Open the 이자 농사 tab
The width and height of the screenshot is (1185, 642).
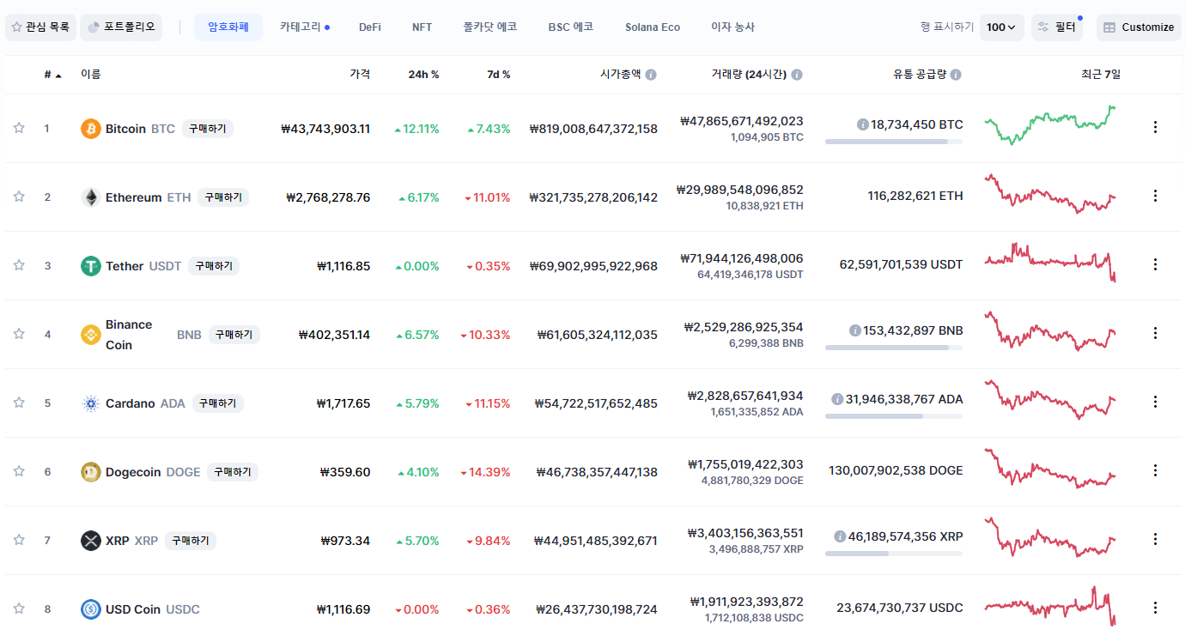[732, 27]
